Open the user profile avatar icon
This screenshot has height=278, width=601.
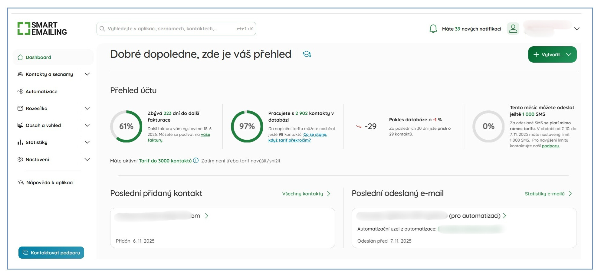tap(513, 29)
